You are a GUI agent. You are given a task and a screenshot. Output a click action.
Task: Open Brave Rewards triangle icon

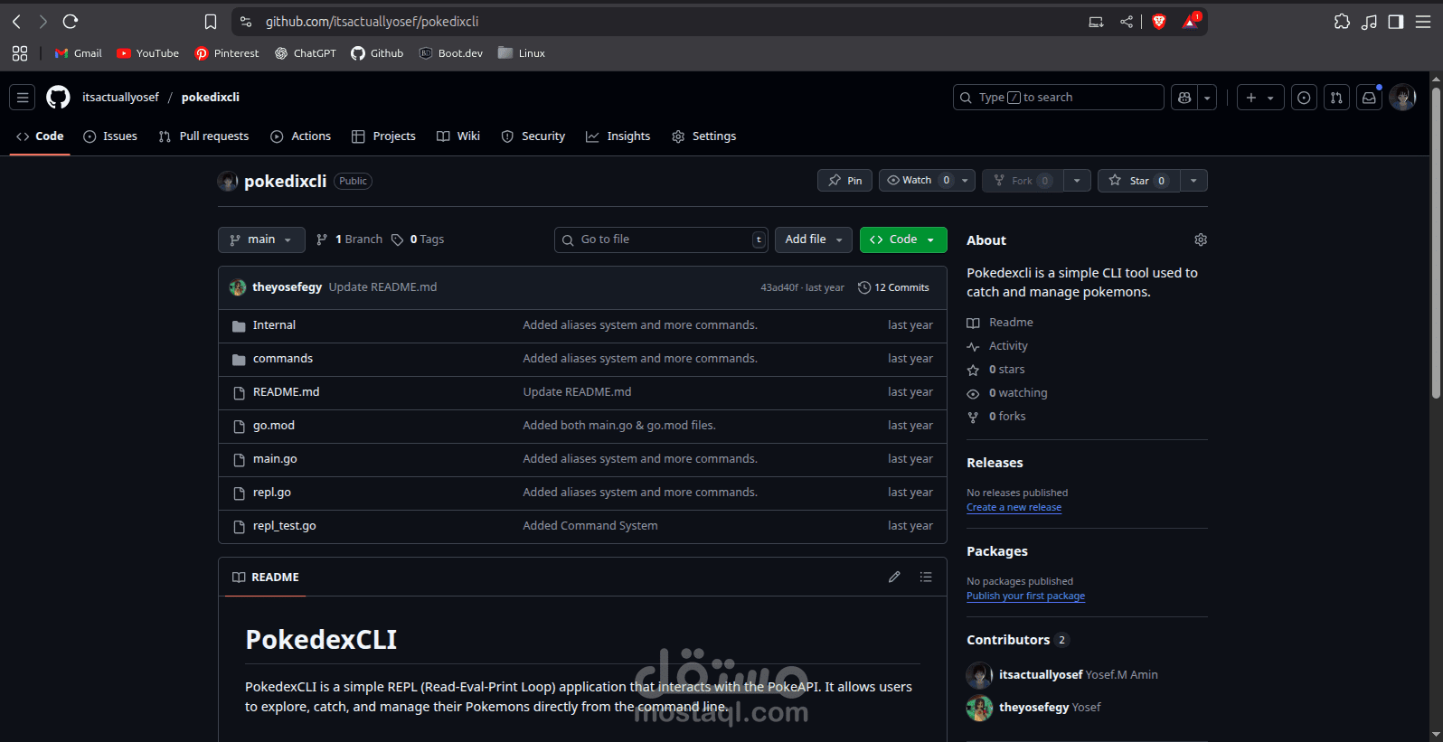(1190, 22)
